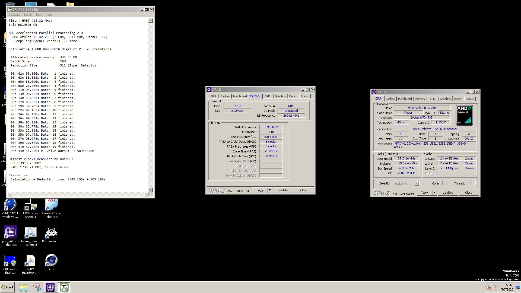Click the CPU tab window's title icon
The height and width of the screenshot is (293, 521).
coord(374,92)
